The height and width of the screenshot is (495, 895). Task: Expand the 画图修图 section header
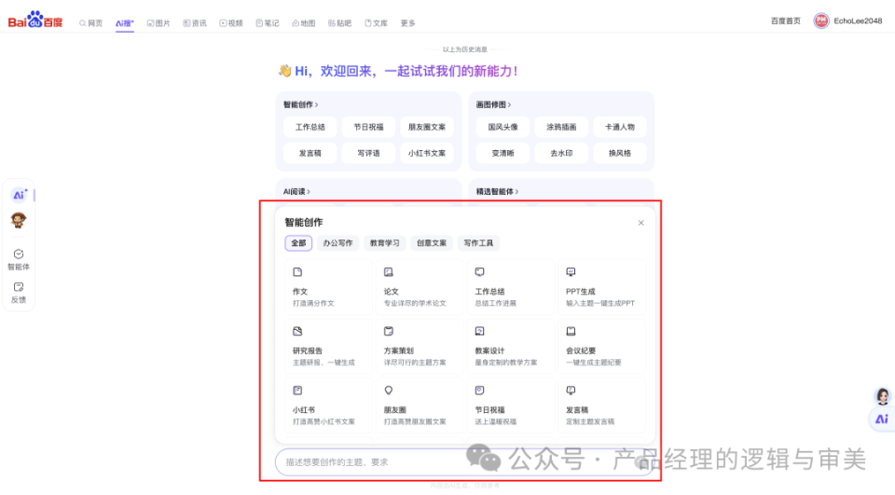pos(494,104)
